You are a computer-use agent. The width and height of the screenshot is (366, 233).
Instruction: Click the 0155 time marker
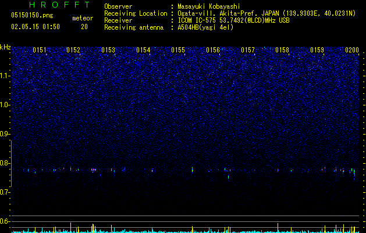pyautogui.click(x=178, y=50)
